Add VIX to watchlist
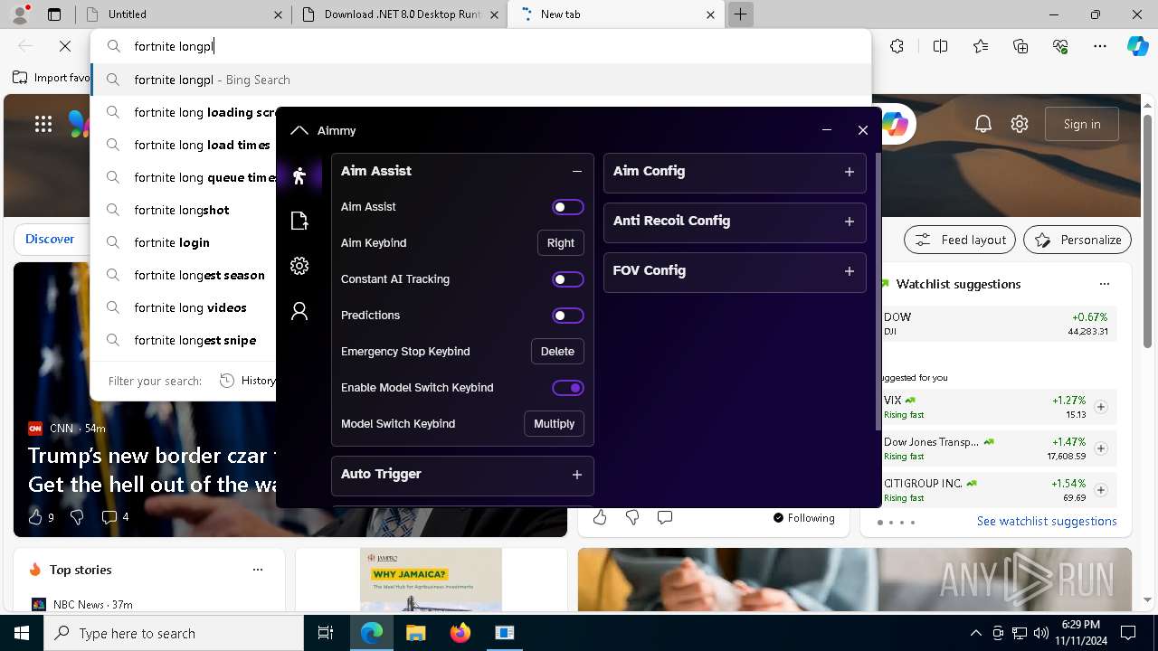The height and width of the screenshot is (651, 1158). [1101, 407]
